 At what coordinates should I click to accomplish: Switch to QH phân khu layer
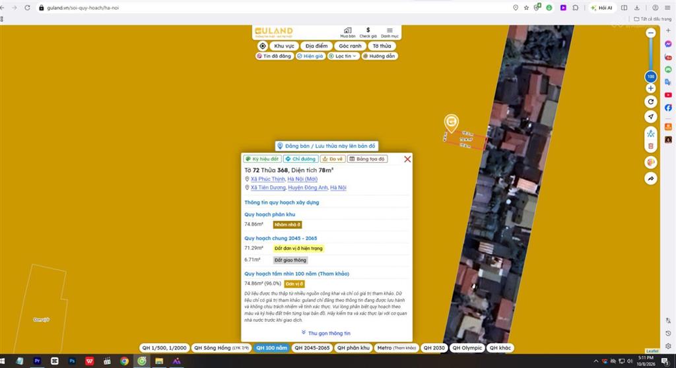click(x=353, y=348)
